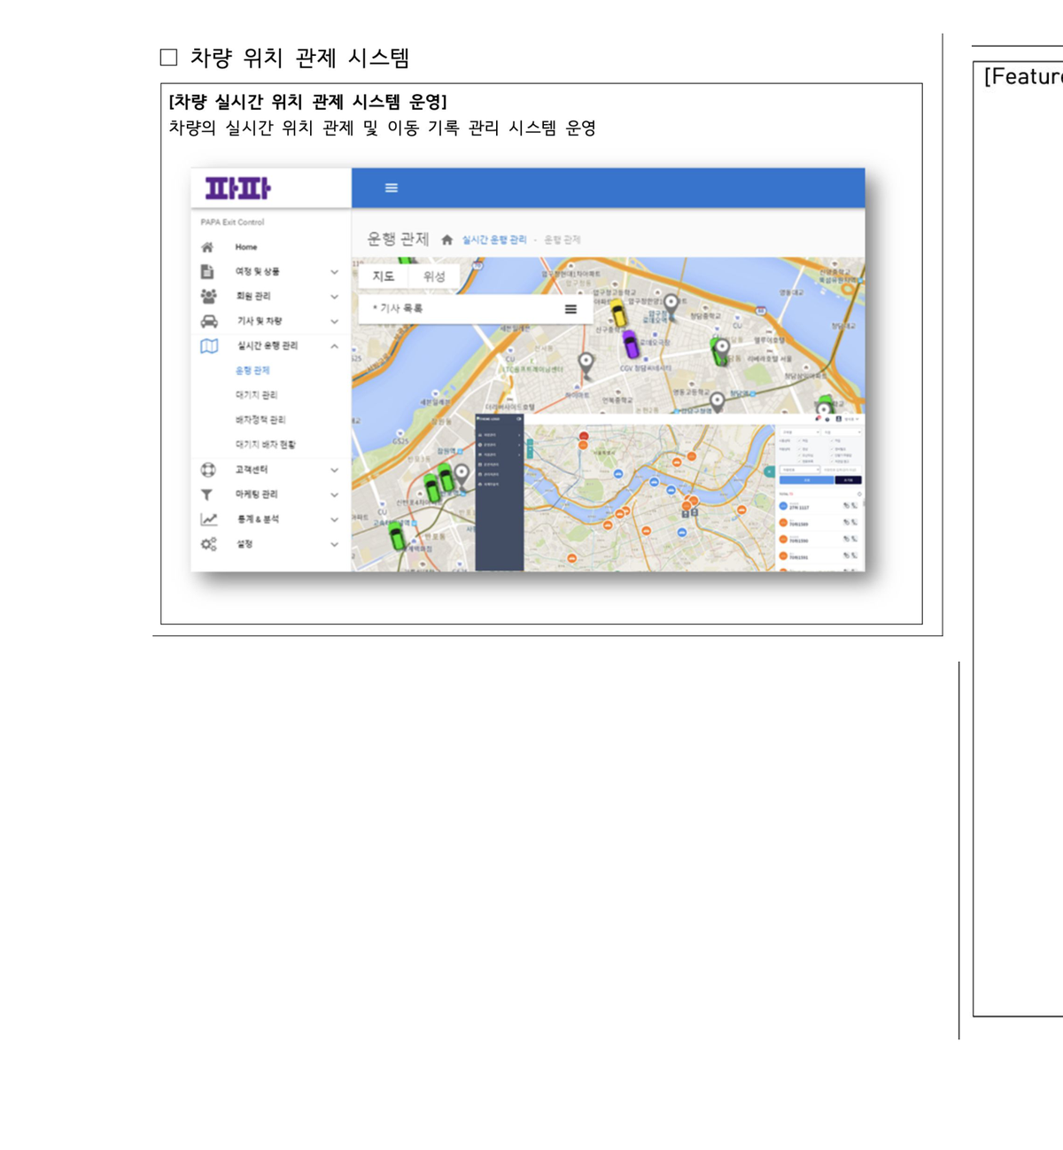Click the car icon next to 기사 및 차량

(x=209, y=322)
